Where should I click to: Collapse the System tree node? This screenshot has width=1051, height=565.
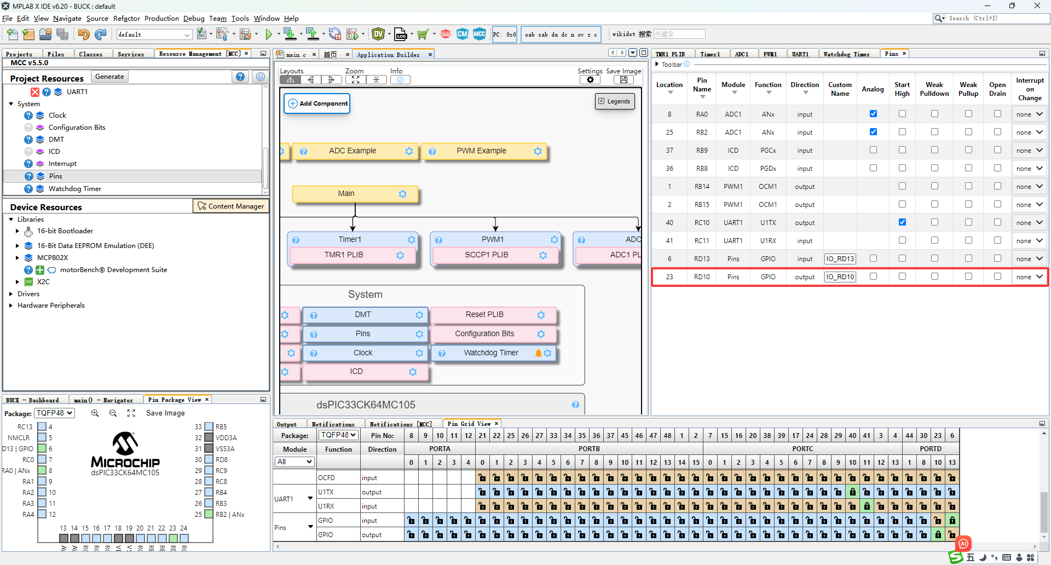click(11, 104)
